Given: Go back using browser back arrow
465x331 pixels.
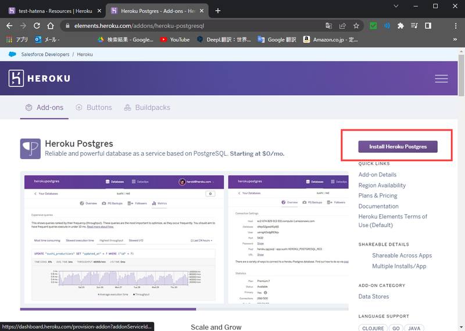Looking at the screenshot, I should (9, 26).
